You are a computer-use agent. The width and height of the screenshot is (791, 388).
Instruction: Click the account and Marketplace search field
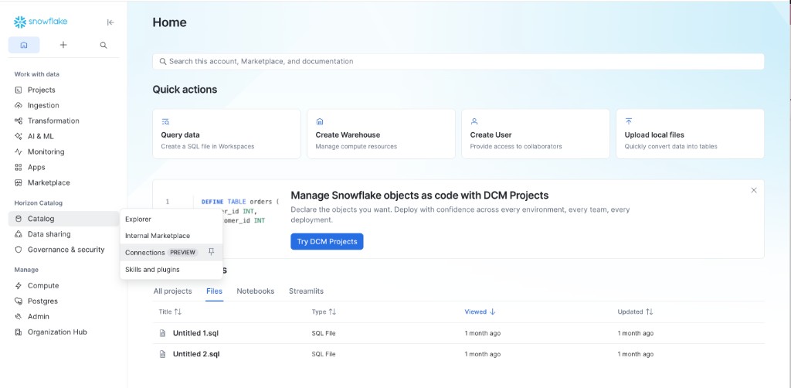click(x=458, y=62)
